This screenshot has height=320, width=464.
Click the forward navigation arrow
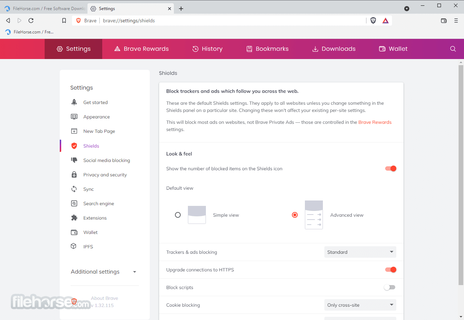[x=19, y=21]
